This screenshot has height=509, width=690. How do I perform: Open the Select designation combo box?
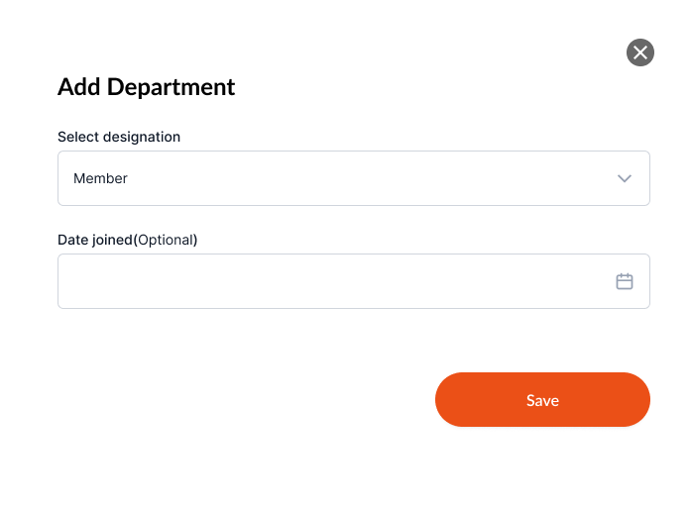click(x=353, y=178)
